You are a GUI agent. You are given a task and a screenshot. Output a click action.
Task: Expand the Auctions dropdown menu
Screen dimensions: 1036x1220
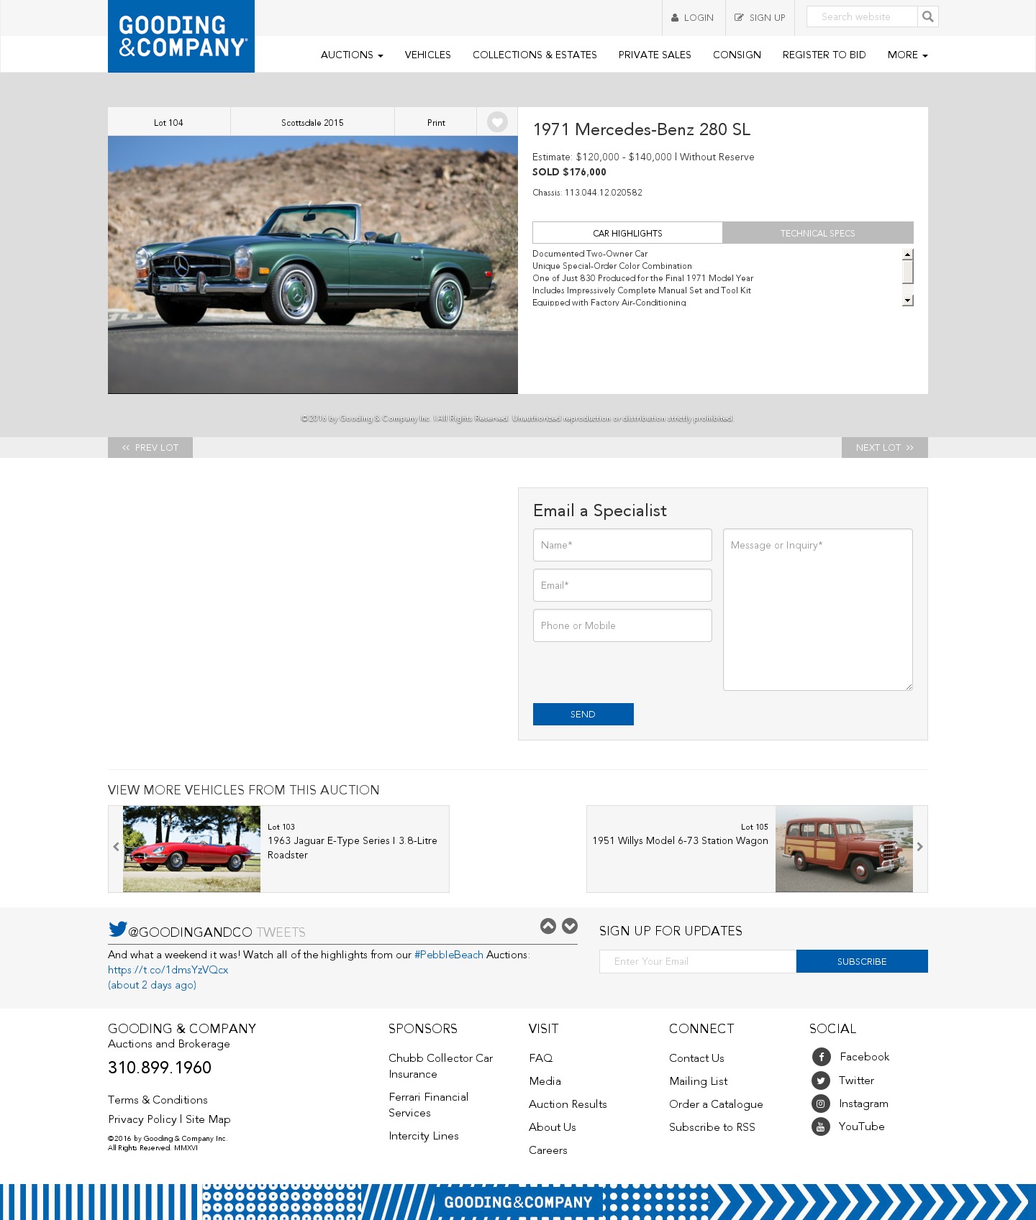352,55
